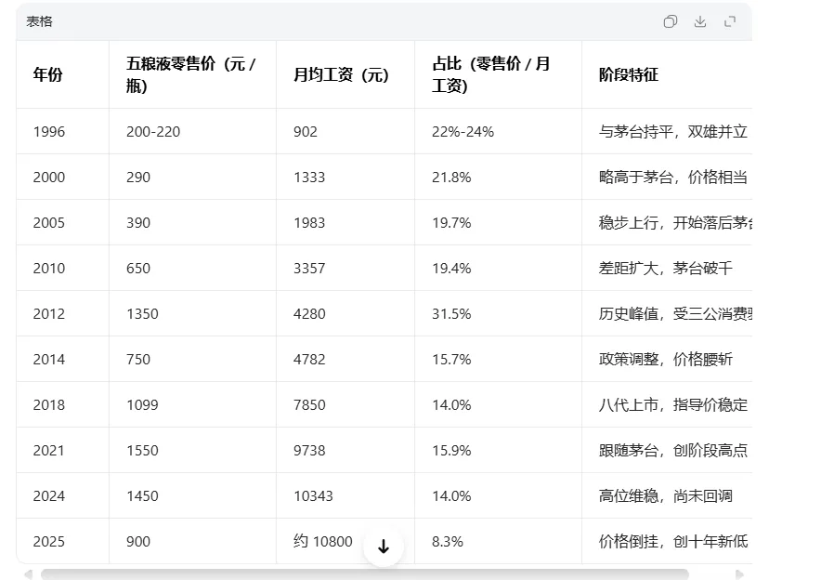This screenshot has height=580, width=834.
Task: Select the price cell 1550
Action: pyautogui.click(x=192, y=450)
